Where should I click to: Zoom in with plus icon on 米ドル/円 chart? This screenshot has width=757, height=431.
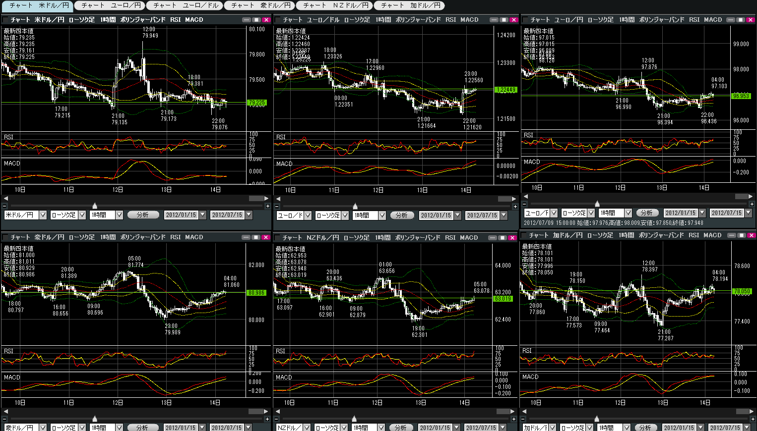tap(268, 206)
